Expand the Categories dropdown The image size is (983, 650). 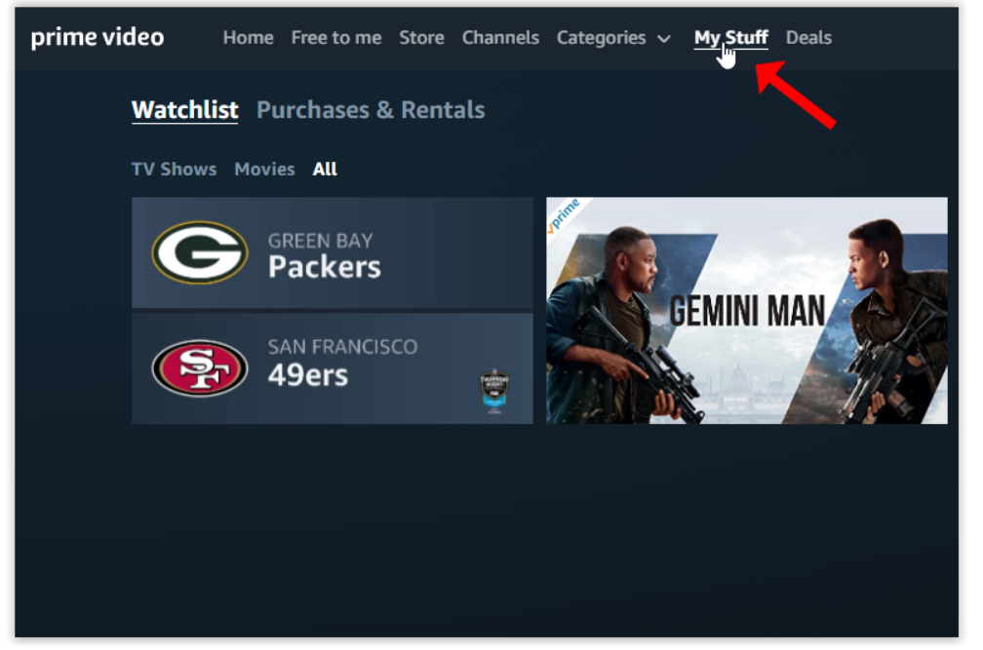pyautogui.click(x=613, y=38)
